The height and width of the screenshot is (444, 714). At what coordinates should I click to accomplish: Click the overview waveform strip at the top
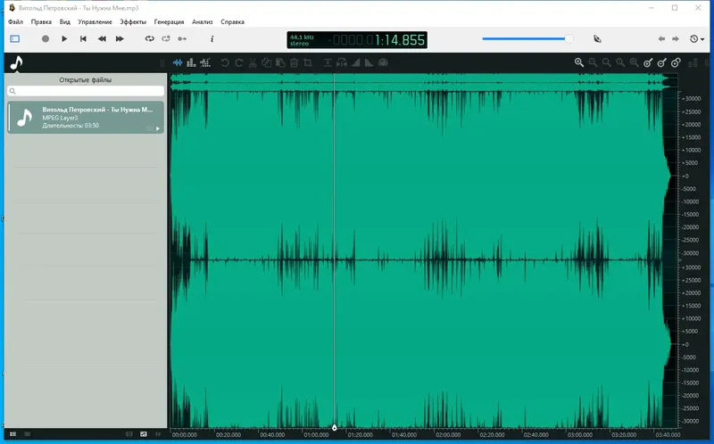tap(423, 82)
